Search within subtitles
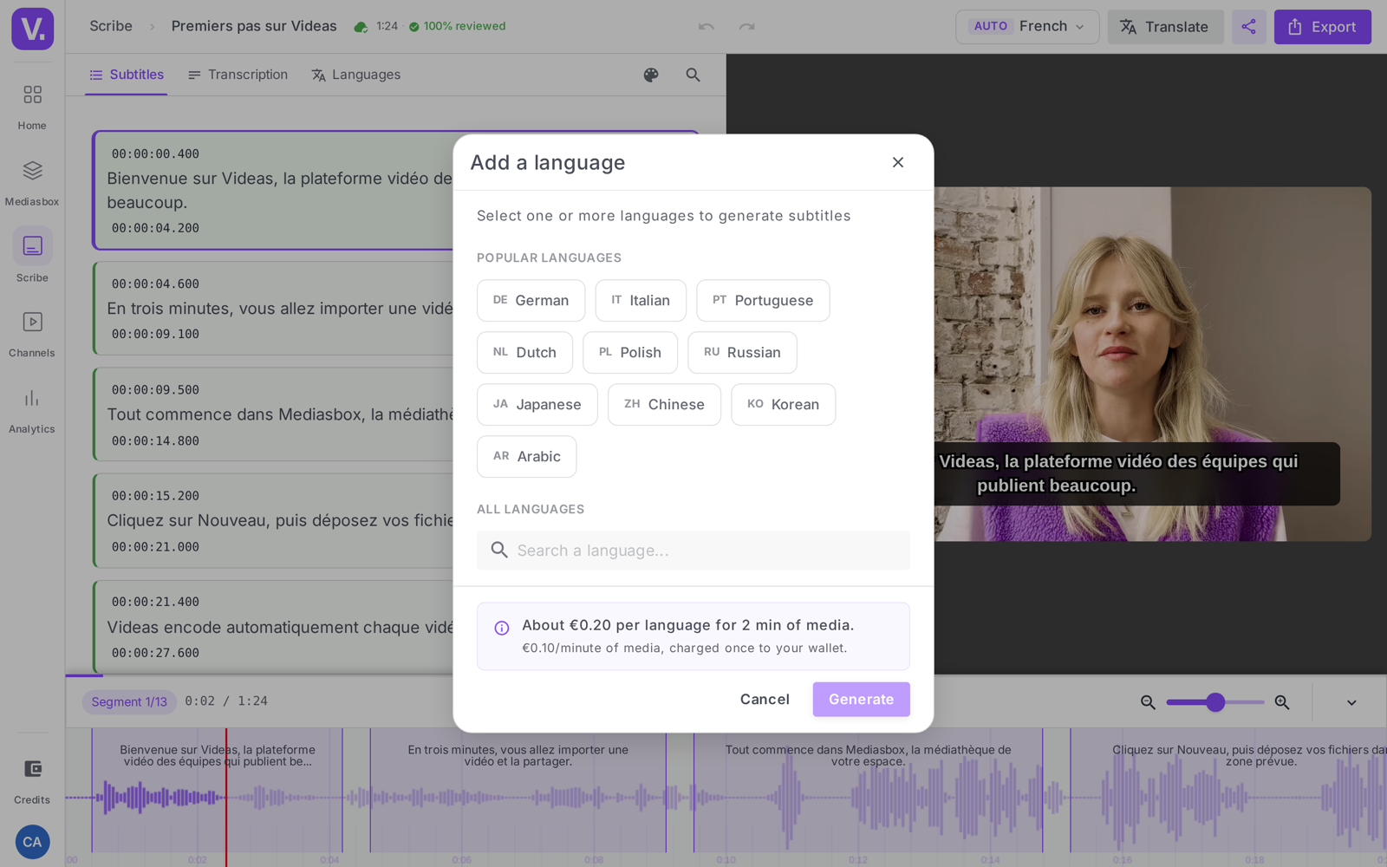The image size is (1387, 867). pos(693,75)
